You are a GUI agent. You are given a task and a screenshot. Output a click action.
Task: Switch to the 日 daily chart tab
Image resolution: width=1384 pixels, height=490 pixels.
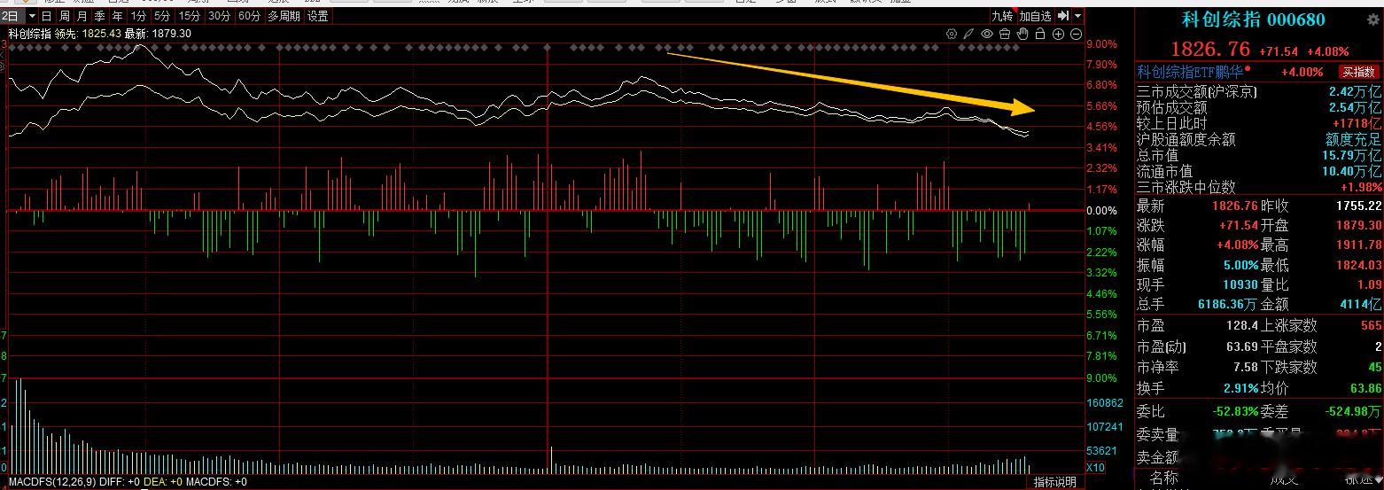tap(47, 16)
